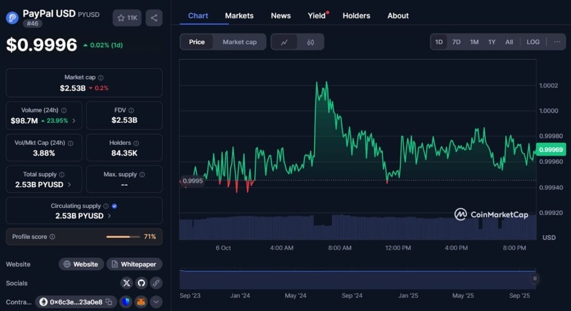Open the Whitepaper link
The image size is (571, 311).
tap(134, 264)
